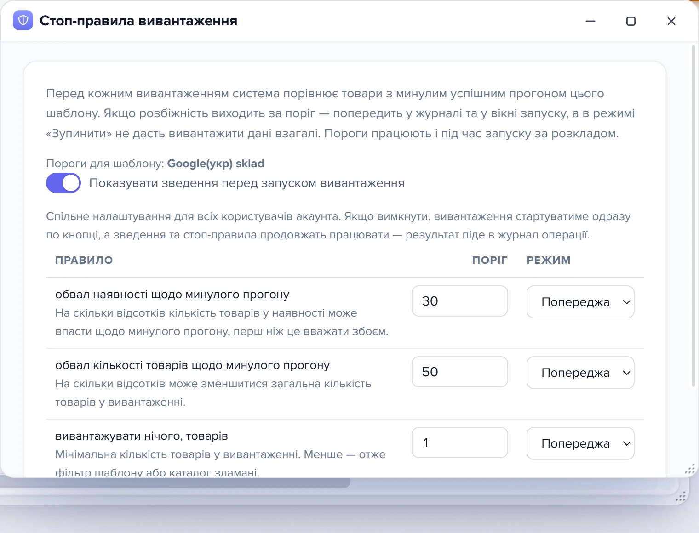The height and width of the screenshot is (533, 699).
Task: Click the horizontal scrollbar of the background window
Action: (x=175, y=482)
